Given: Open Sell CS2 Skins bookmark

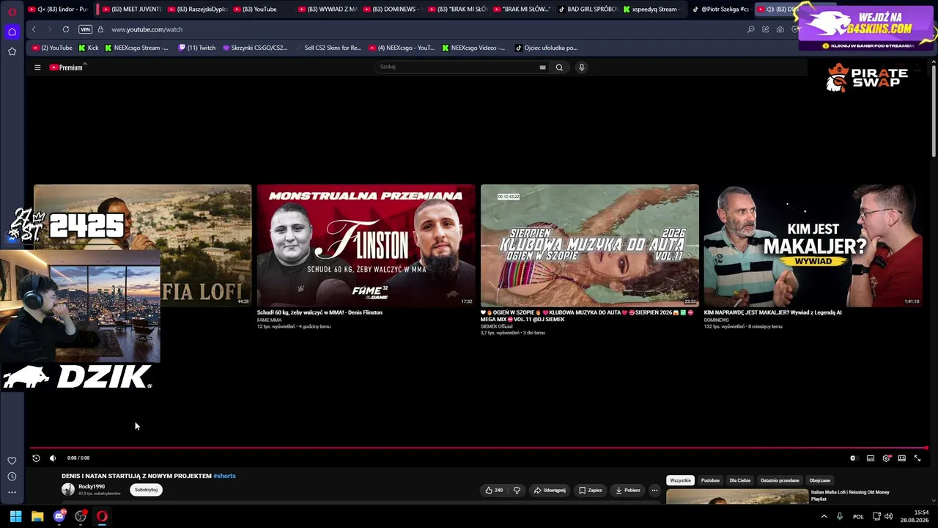Looking at the screenshot, I should tap(328, 48).
